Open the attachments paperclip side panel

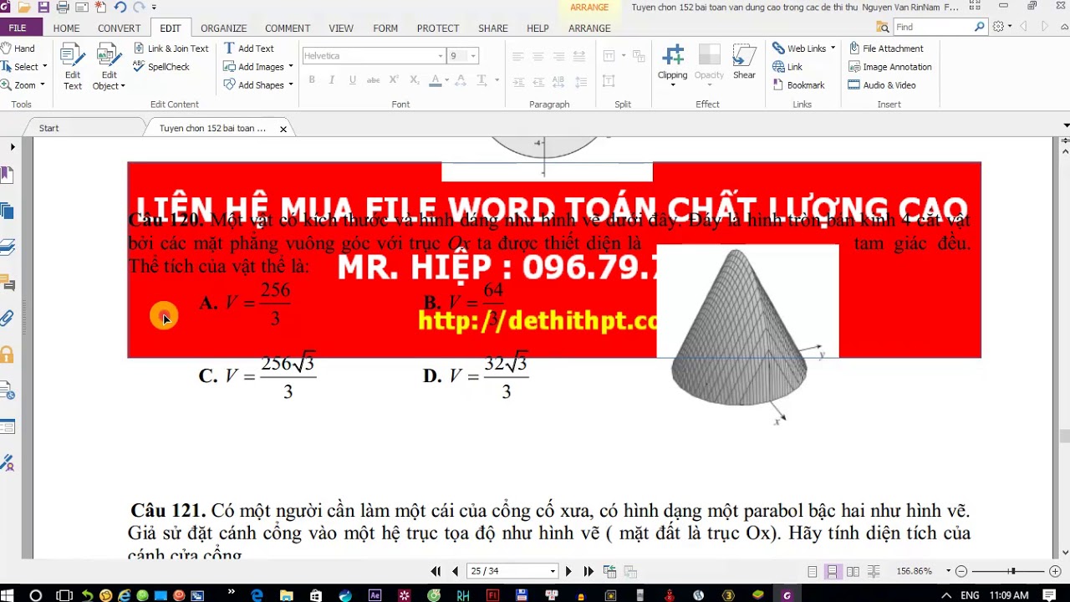pos(7,318)
